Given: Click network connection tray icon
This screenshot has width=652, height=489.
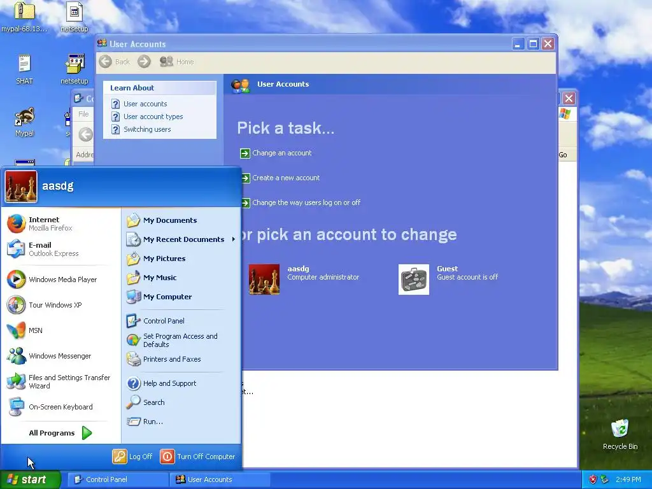Looking at the screenshot, I should point(605,479).
